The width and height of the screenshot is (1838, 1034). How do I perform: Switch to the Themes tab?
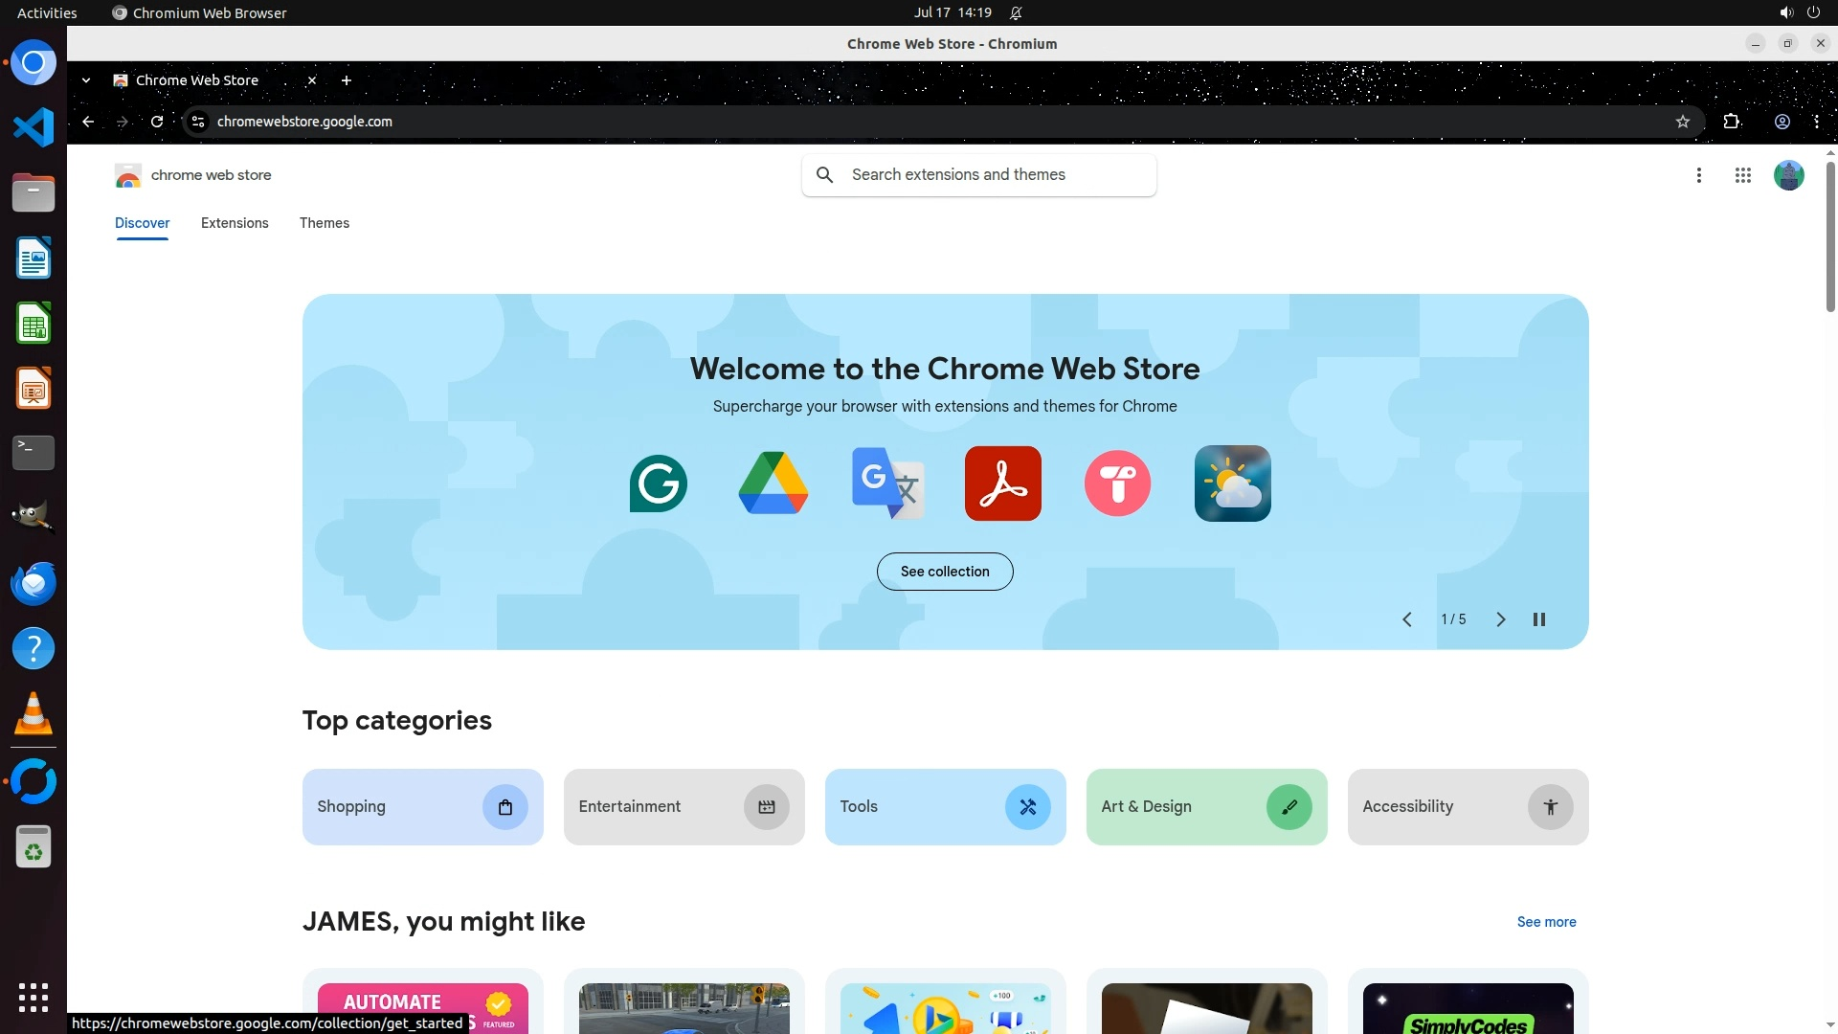coord(325,223)
